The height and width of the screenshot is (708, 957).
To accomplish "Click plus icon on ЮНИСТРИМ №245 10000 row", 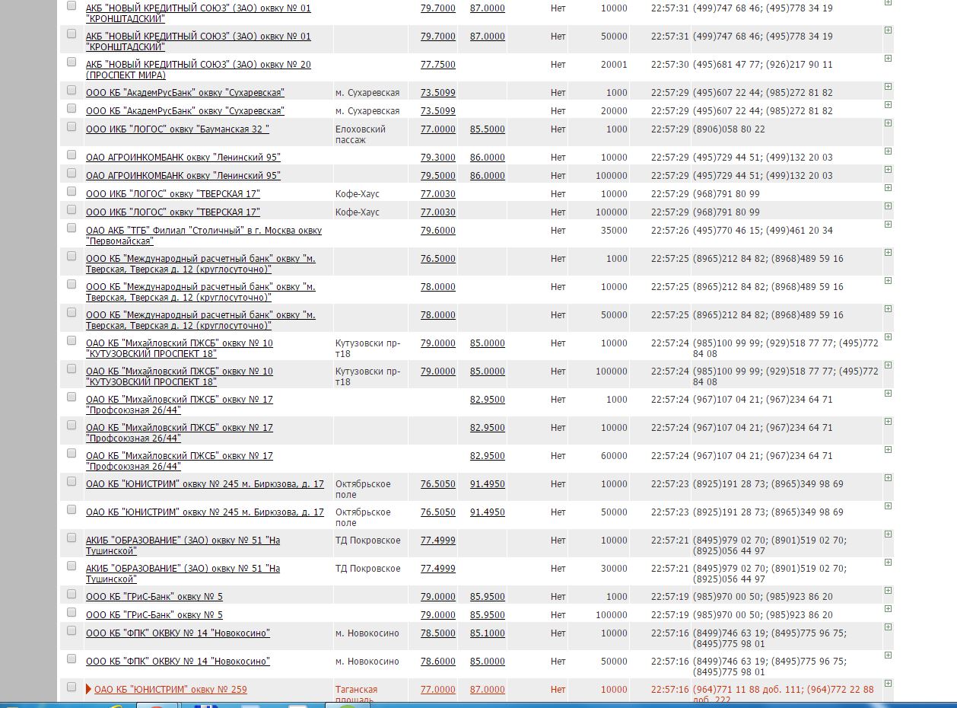I will tap(888, 478).
